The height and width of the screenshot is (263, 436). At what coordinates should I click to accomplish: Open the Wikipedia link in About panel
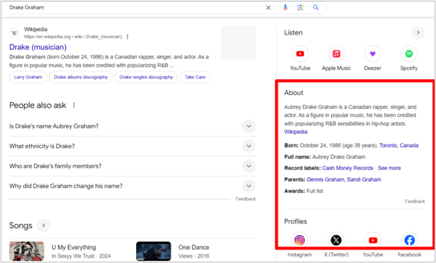(296, 132)
